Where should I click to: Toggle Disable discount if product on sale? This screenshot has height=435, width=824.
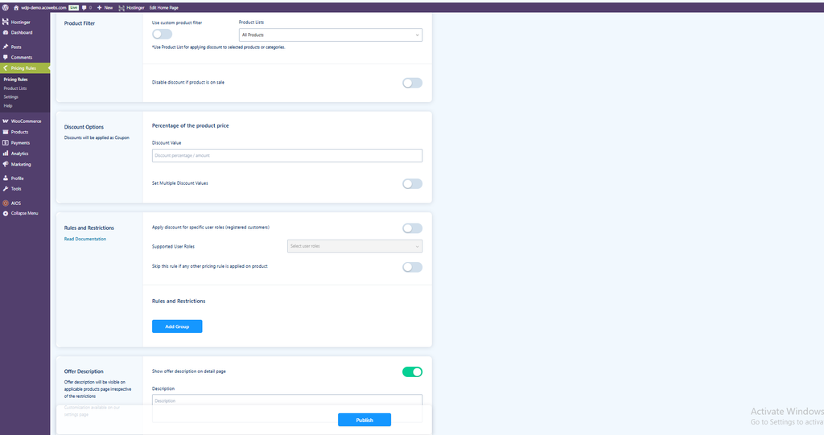pyautogui.click(x=412, y=83)
